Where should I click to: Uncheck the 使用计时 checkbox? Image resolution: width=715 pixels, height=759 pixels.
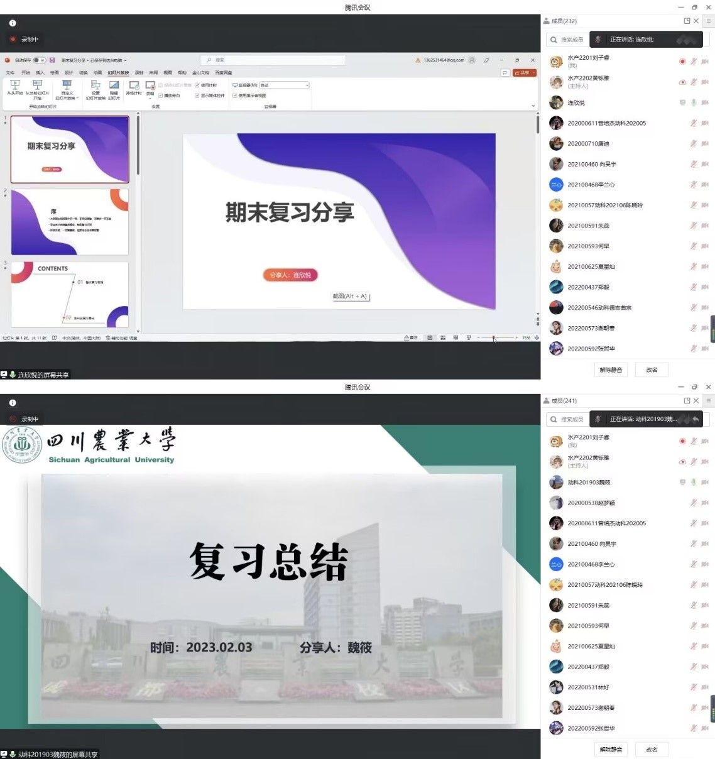[x=197, y=85]
